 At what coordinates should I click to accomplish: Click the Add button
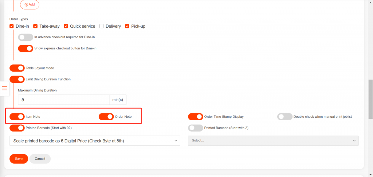pyautogui.click(x=30, y=5)
